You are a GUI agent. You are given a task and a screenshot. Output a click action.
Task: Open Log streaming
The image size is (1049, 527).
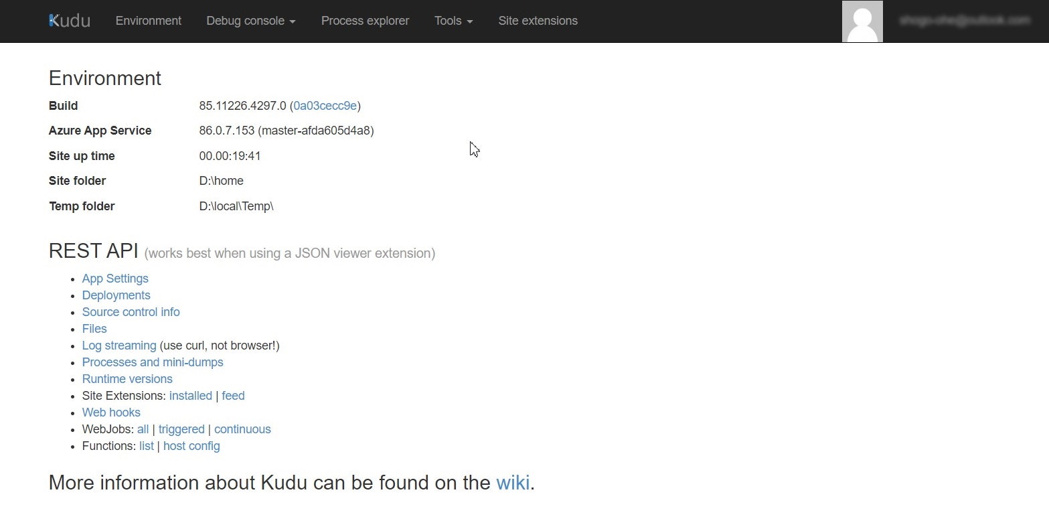(118, 345)
